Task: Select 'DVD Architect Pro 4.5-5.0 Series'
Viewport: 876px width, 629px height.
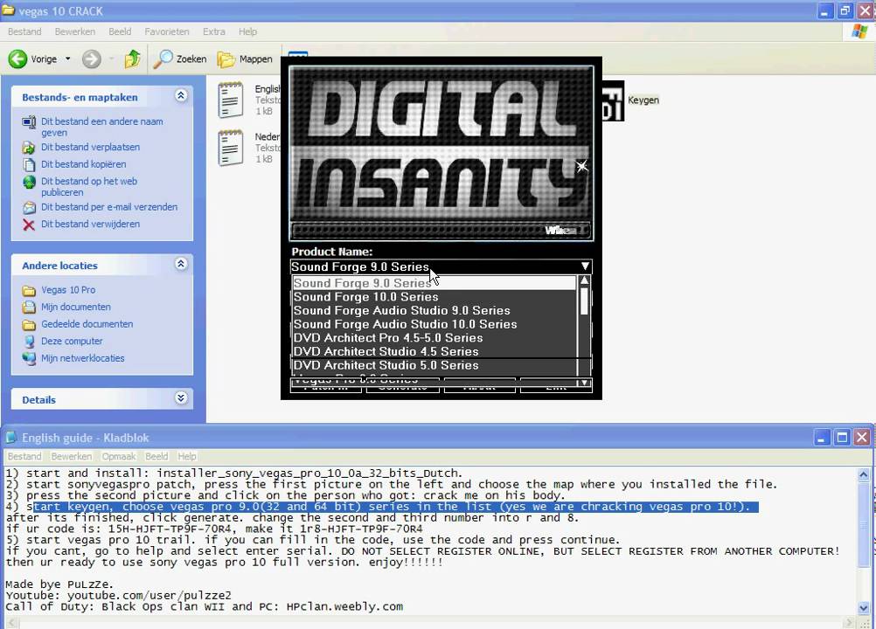Action: [435, 338]
